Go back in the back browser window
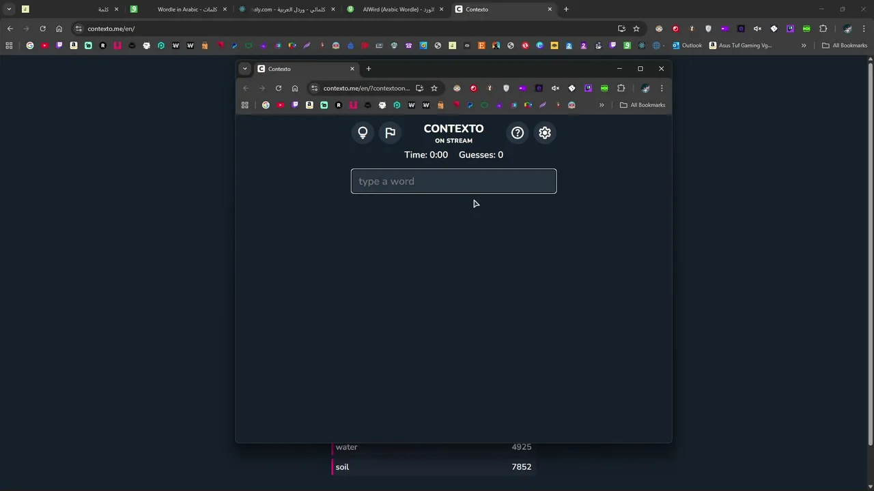 pos(10,29)
